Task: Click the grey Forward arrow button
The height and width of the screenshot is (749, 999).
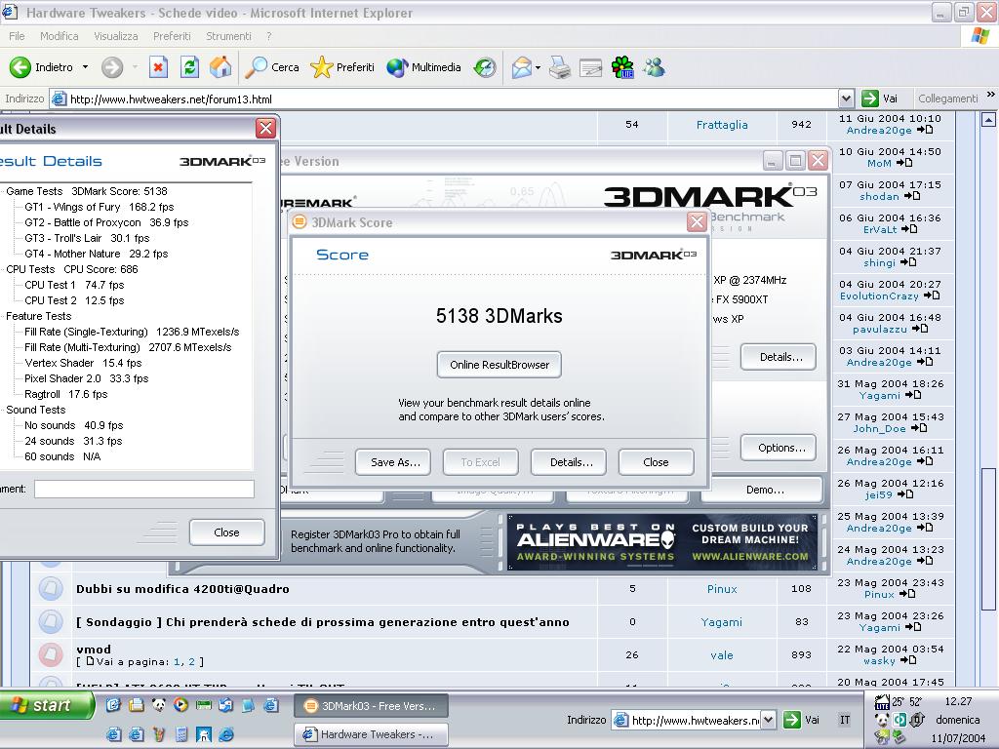Action: click(x=112, y=67)
